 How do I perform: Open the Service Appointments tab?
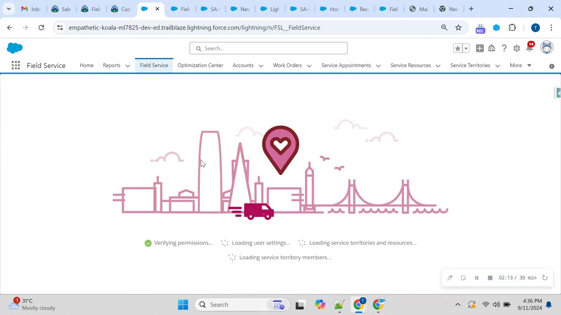point(346,65)
